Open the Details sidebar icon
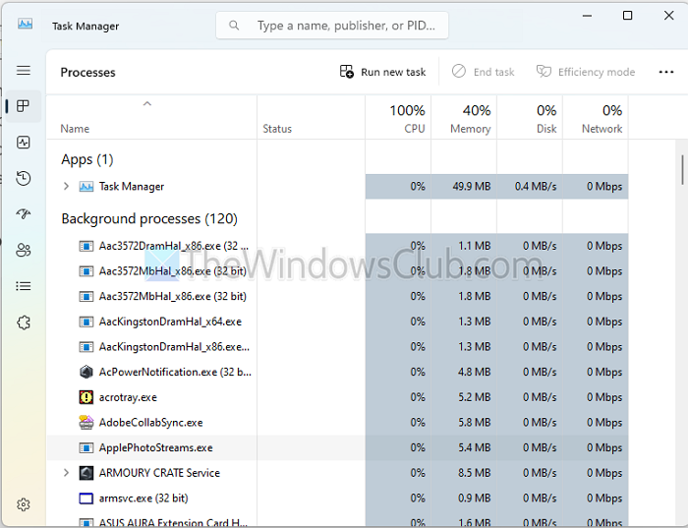 (24, 286)
